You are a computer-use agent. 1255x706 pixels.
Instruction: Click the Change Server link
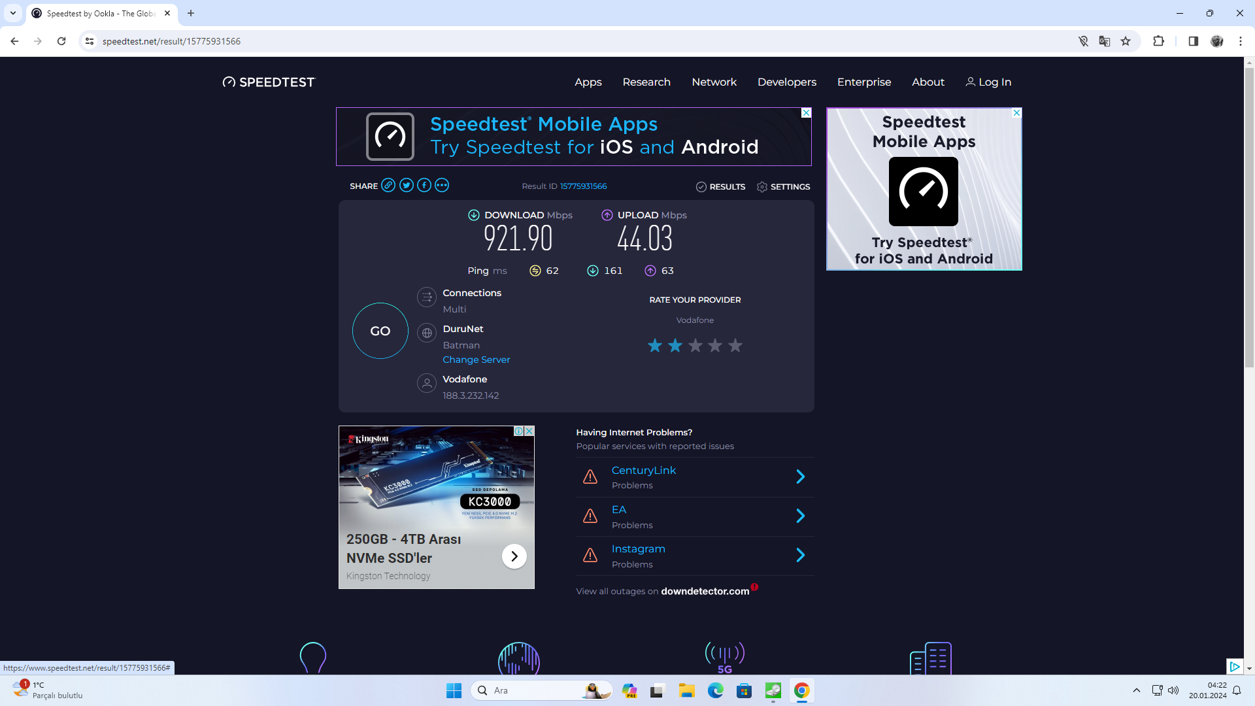point(476,360)
